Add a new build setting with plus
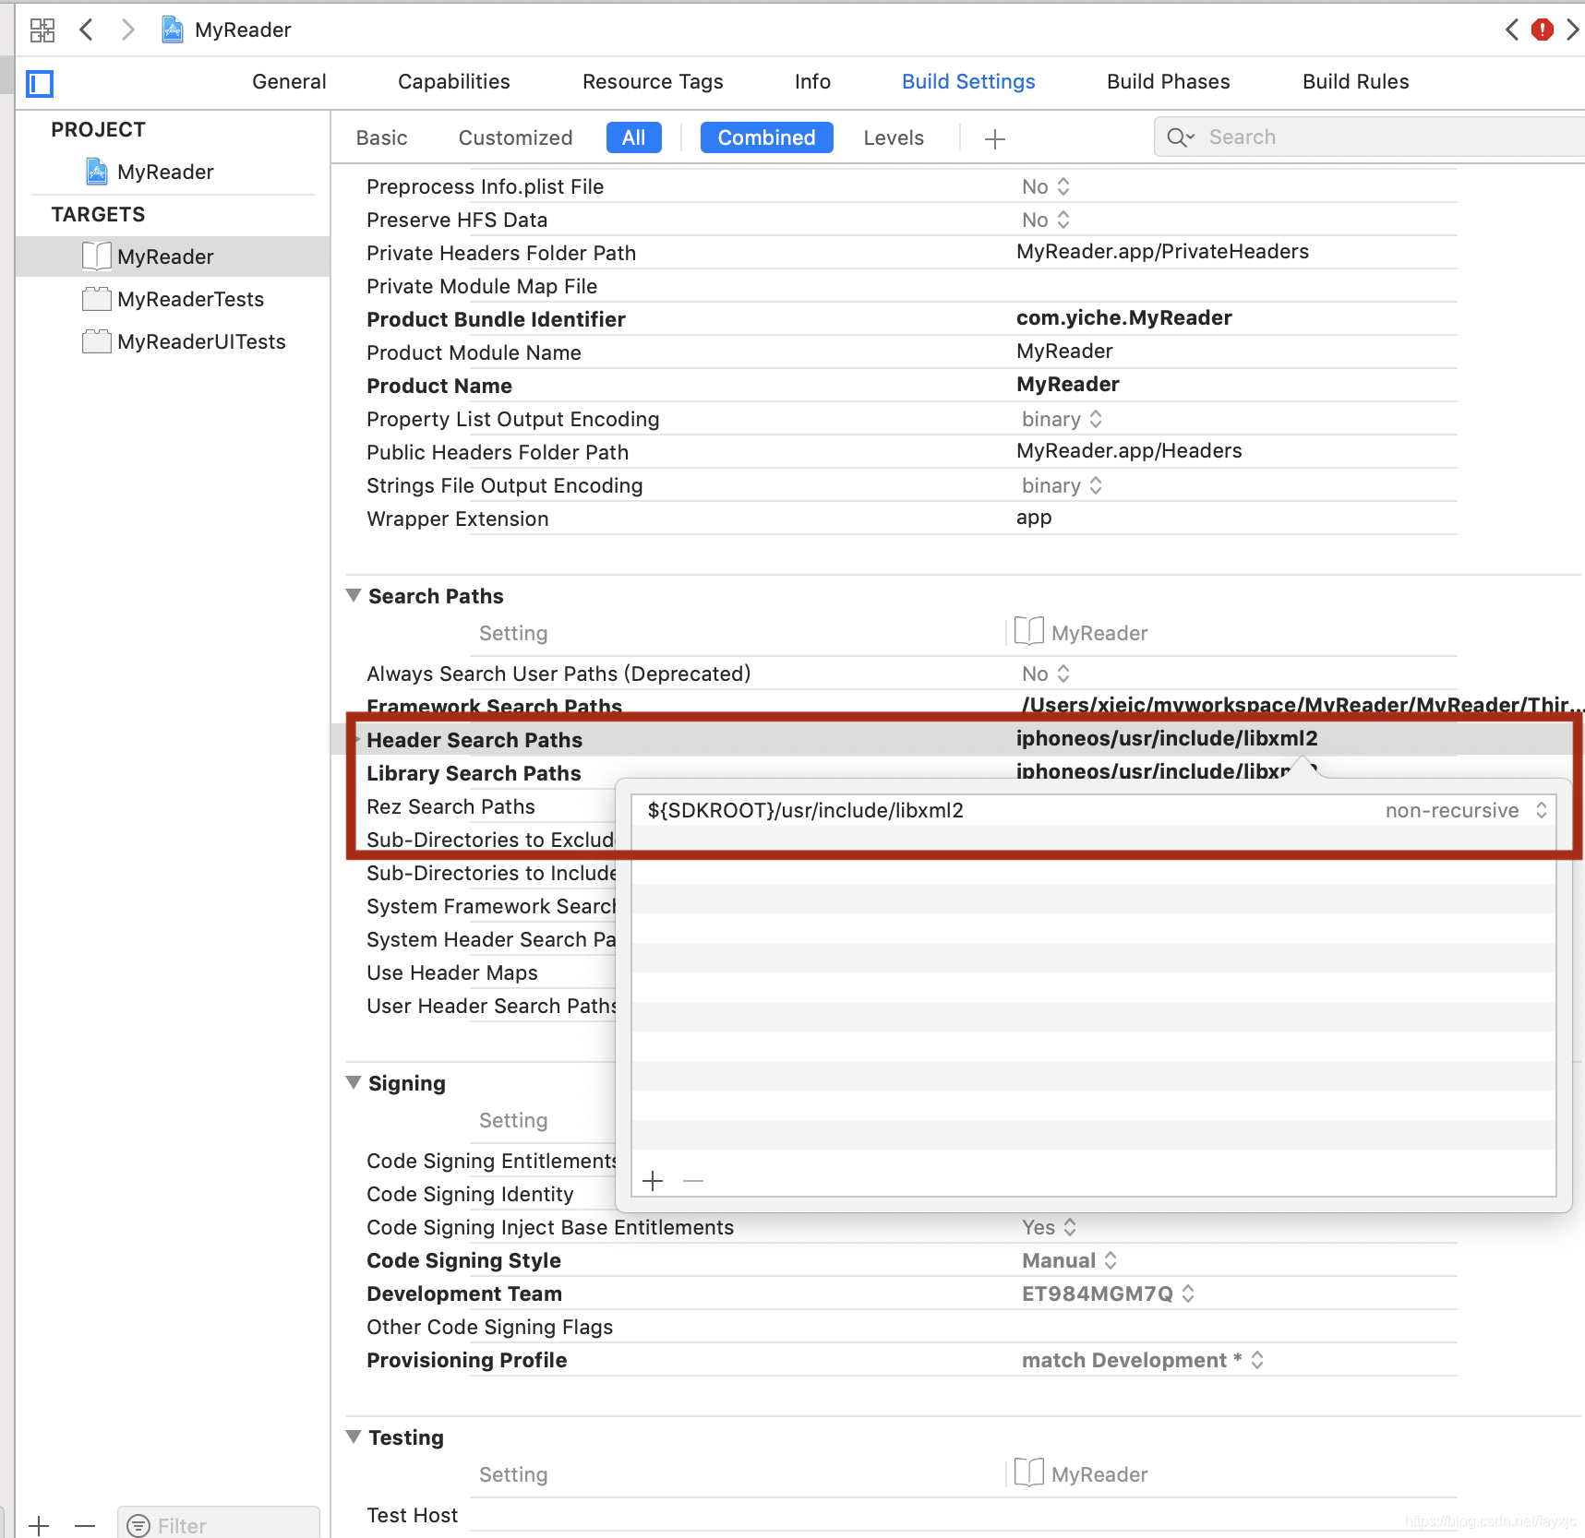Screen dimensions: 1585x1538 (x=994, y=139)
